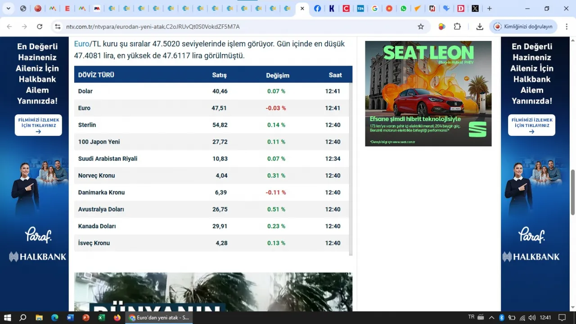Open a new tab with the plus button
The height and width of the screenshot is (324, 576).
pyautogui.click(x=490, y=8)
